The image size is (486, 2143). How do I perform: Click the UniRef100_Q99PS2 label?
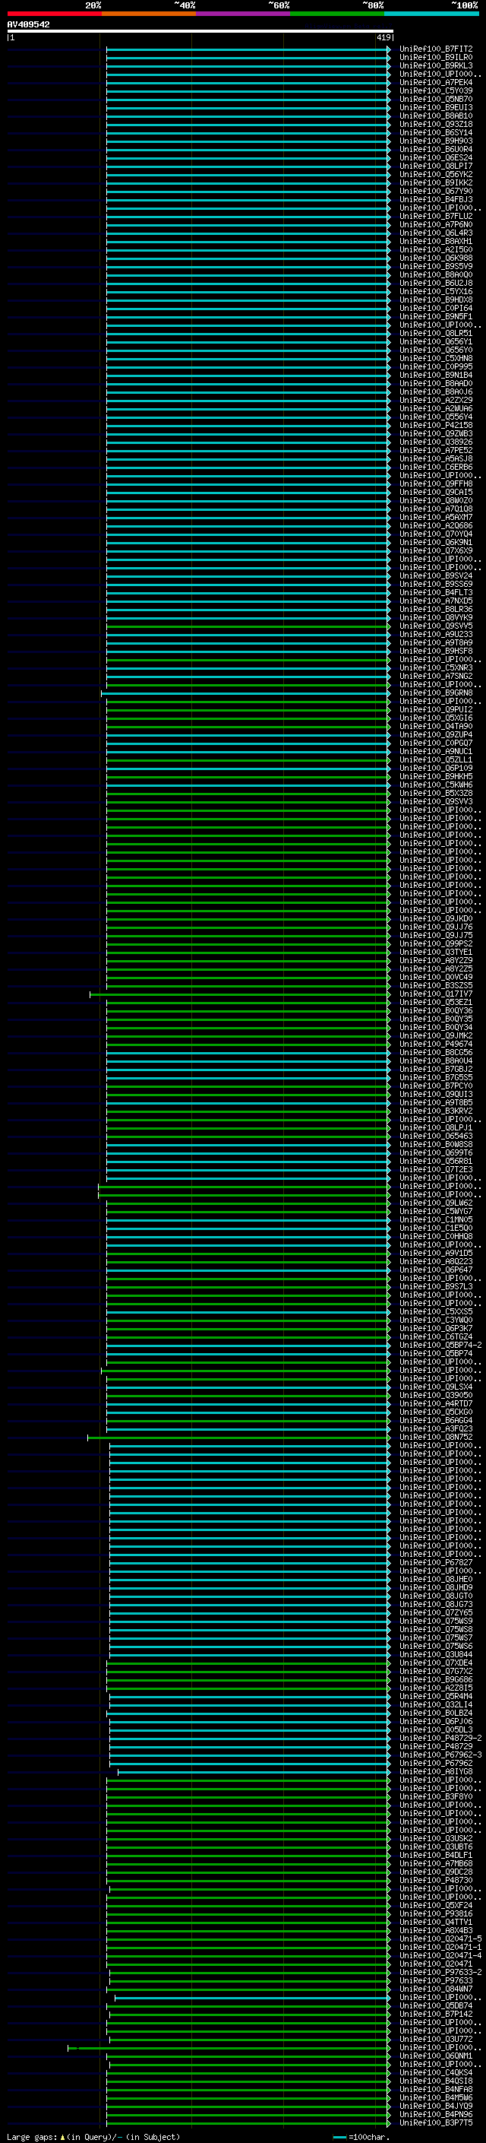click(435, 943)
